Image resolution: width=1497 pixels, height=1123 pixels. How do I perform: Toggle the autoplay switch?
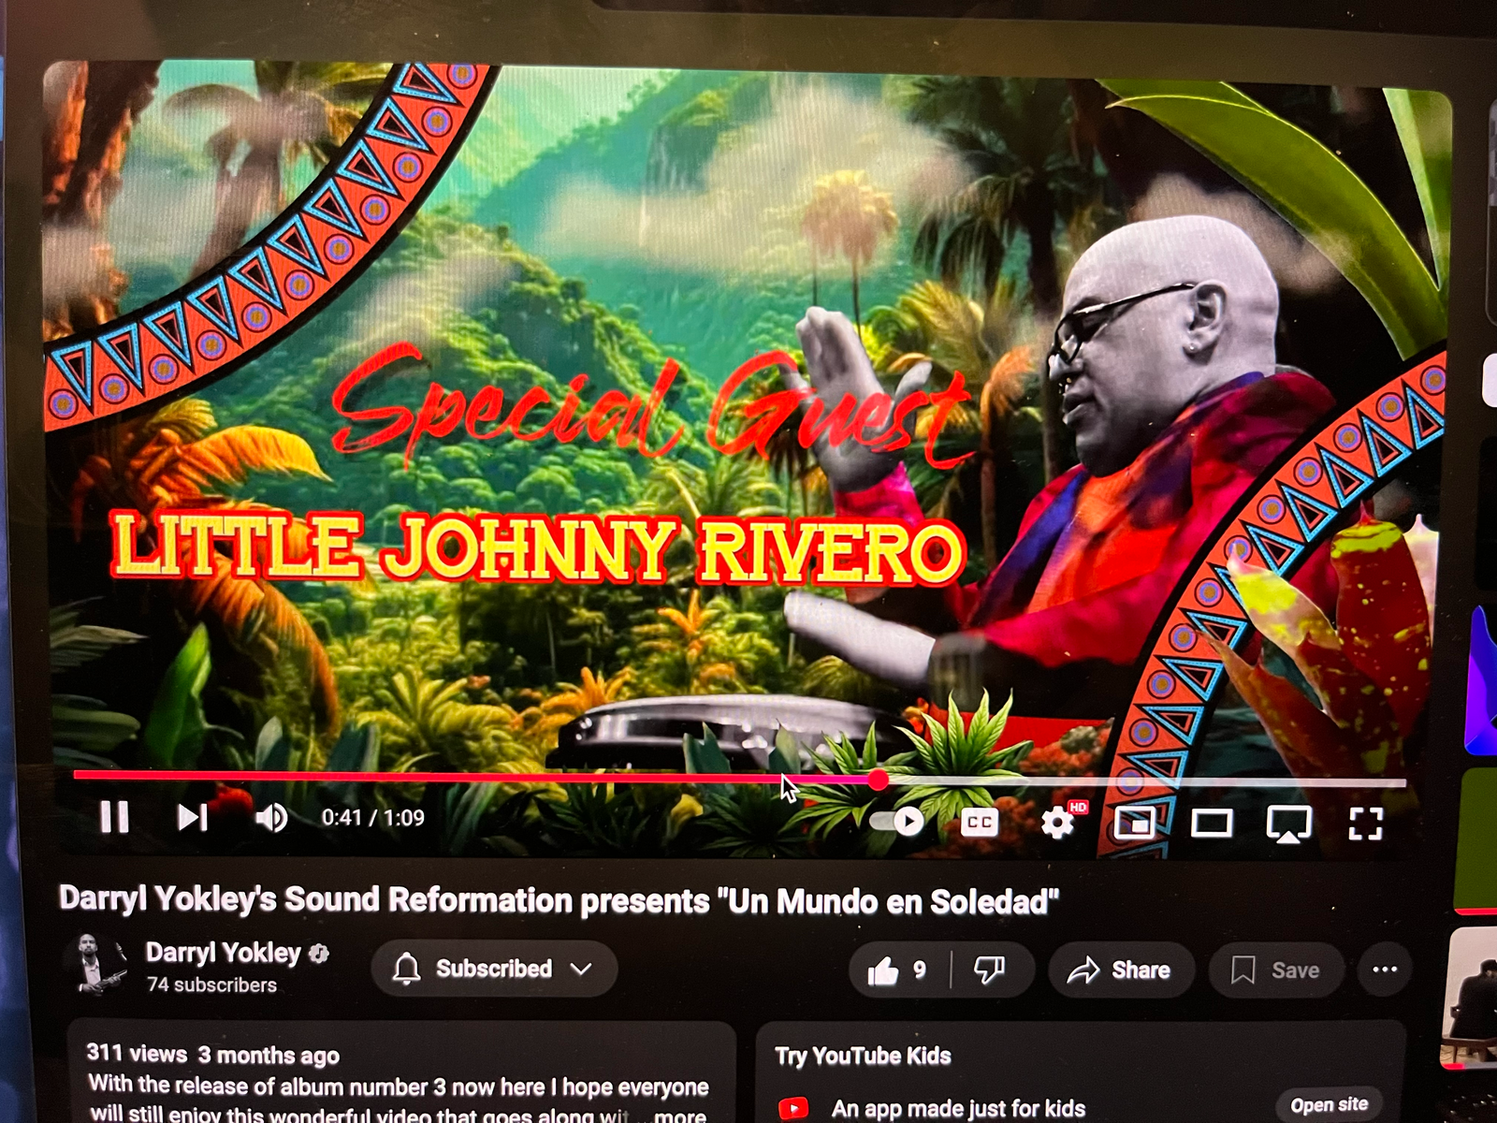[897, 822]
